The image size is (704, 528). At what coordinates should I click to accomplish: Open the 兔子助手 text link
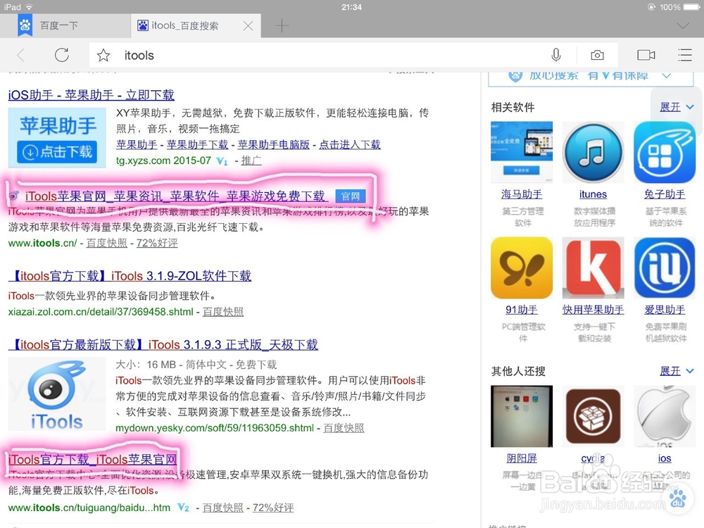coord(665,194)
